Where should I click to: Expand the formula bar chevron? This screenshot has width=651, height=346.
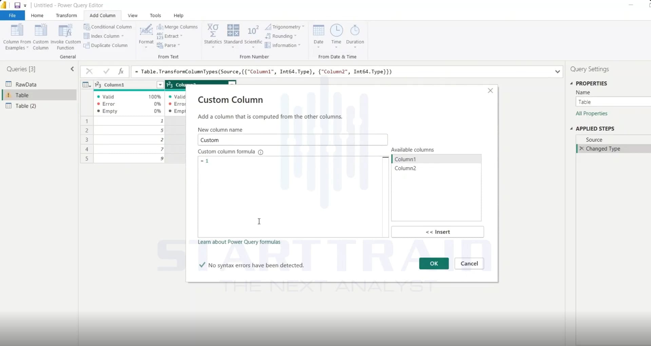pos(557,72)
